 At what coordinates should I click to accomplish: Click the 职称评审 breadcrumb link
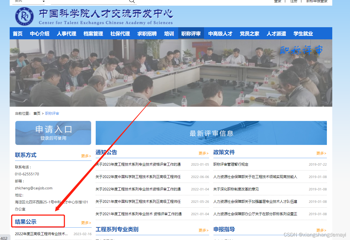tap(52, 113)
